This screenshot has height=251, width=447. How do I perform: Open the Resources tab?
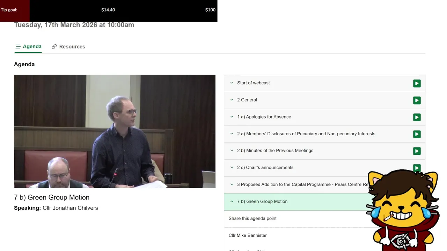68,47
